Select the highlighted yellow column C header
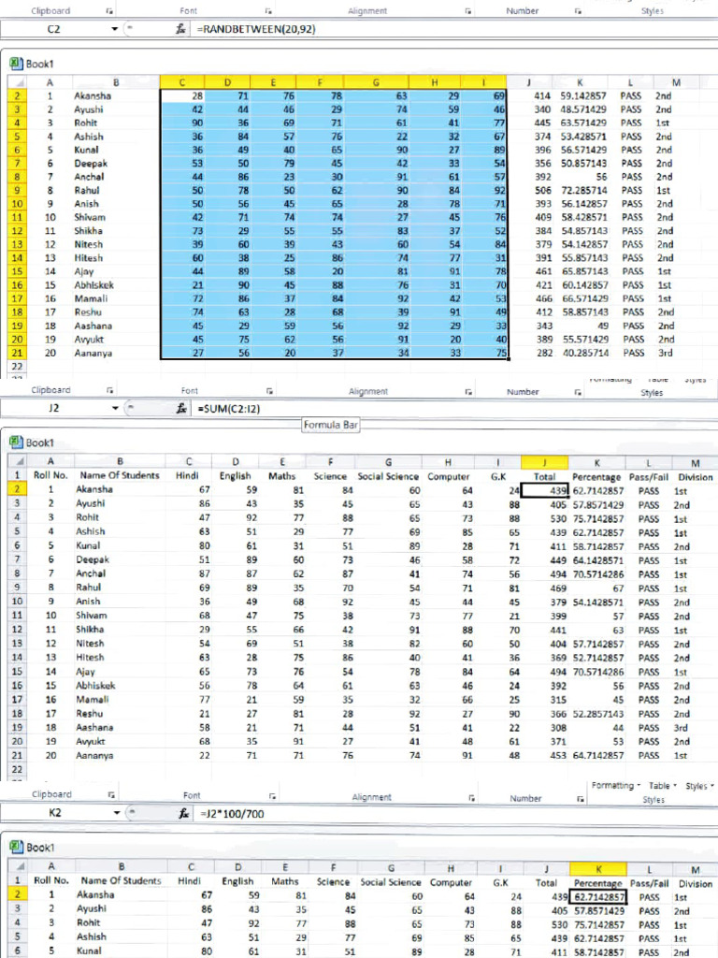Image resolution: width=718 pixels, height=958 pixels. 182,82
